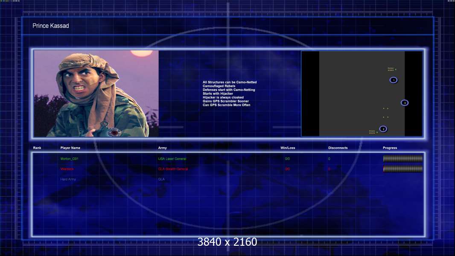Click the Win/Loss column header
Screen dimensions: 455x256
point(288,148)
